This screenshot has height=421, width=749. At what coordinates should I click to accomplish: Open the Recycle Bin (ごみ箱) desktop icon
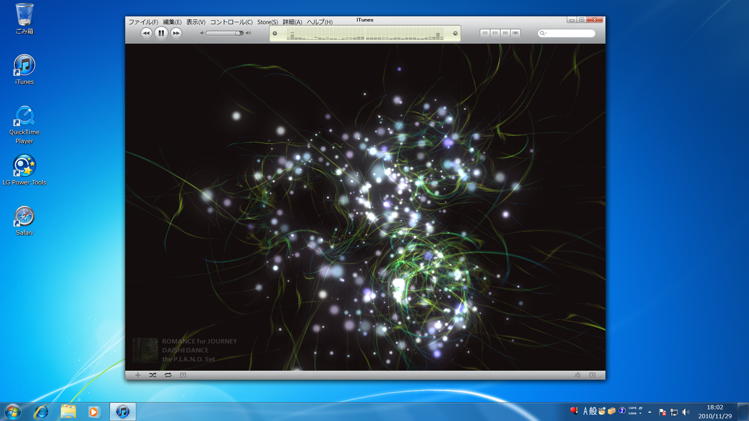point(25,19)
